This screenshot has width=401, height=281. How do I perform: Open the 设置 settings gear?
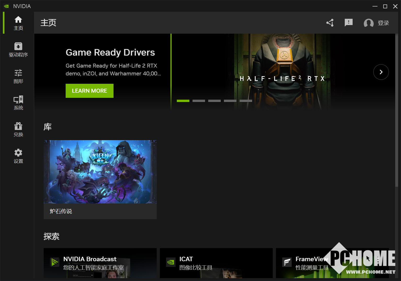18,156
